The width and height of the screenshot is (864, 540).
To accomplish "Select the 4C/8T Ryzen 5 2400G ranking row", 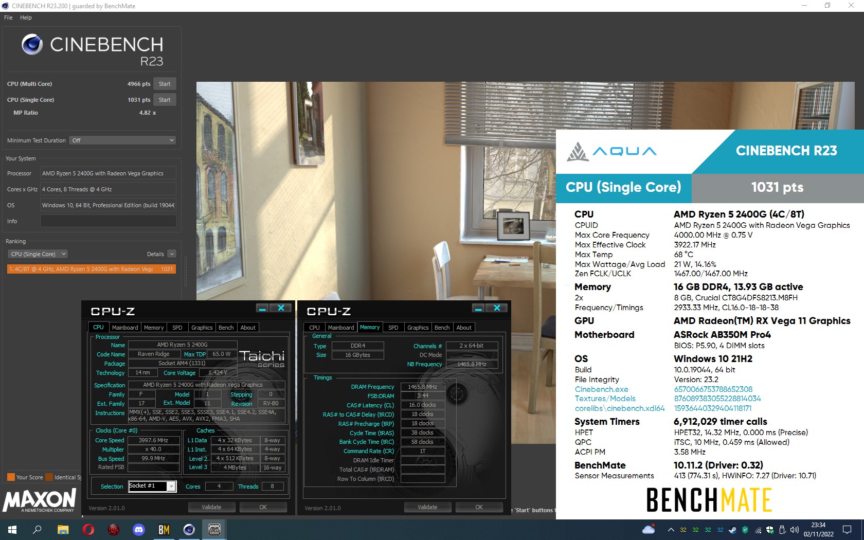I will click(92, 269).
